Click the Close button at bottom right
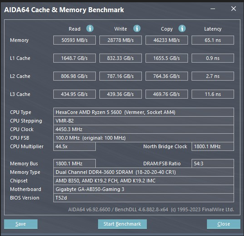 tap(224, 224)
